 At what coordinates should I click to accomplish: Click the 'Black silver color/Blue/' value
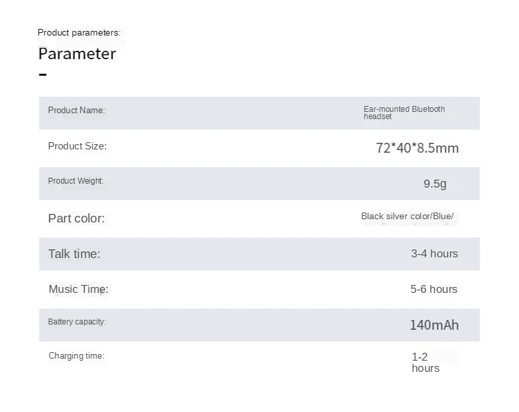(407, 217)
